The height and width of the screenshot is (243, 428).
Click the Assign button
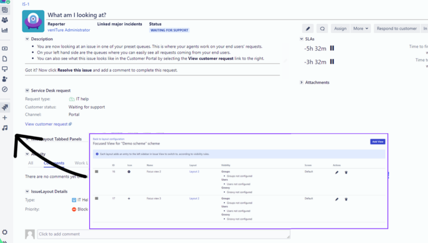coord(340,29)
